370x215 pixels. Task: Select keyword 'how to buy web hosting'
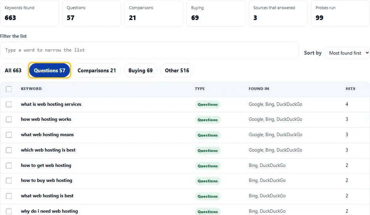point(47,181)
